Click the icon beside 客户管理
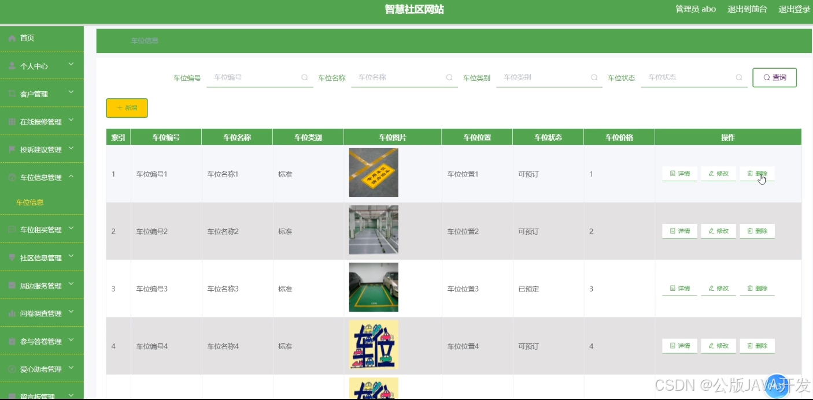813x400 pixels. tap(12, 94)
